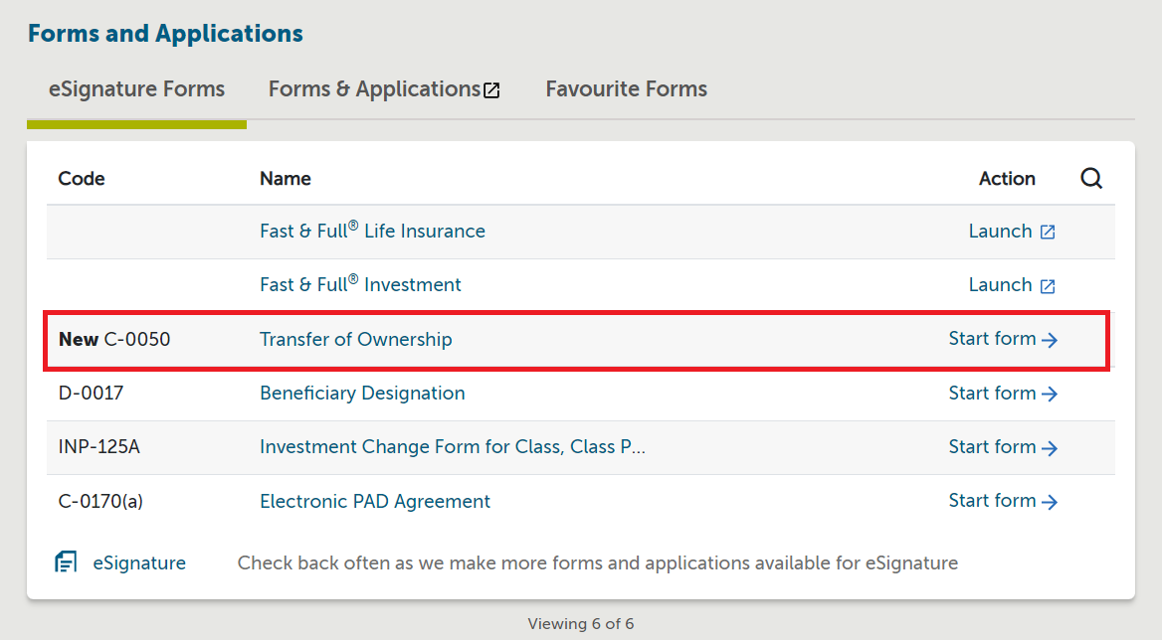Click the eSignature label link at bottom
1162x640 pixels.
click(139, 562)
